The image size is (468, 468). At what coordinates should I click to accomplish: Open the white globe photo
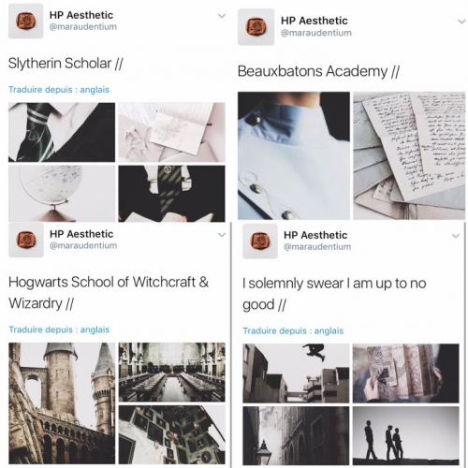(62, 194)
